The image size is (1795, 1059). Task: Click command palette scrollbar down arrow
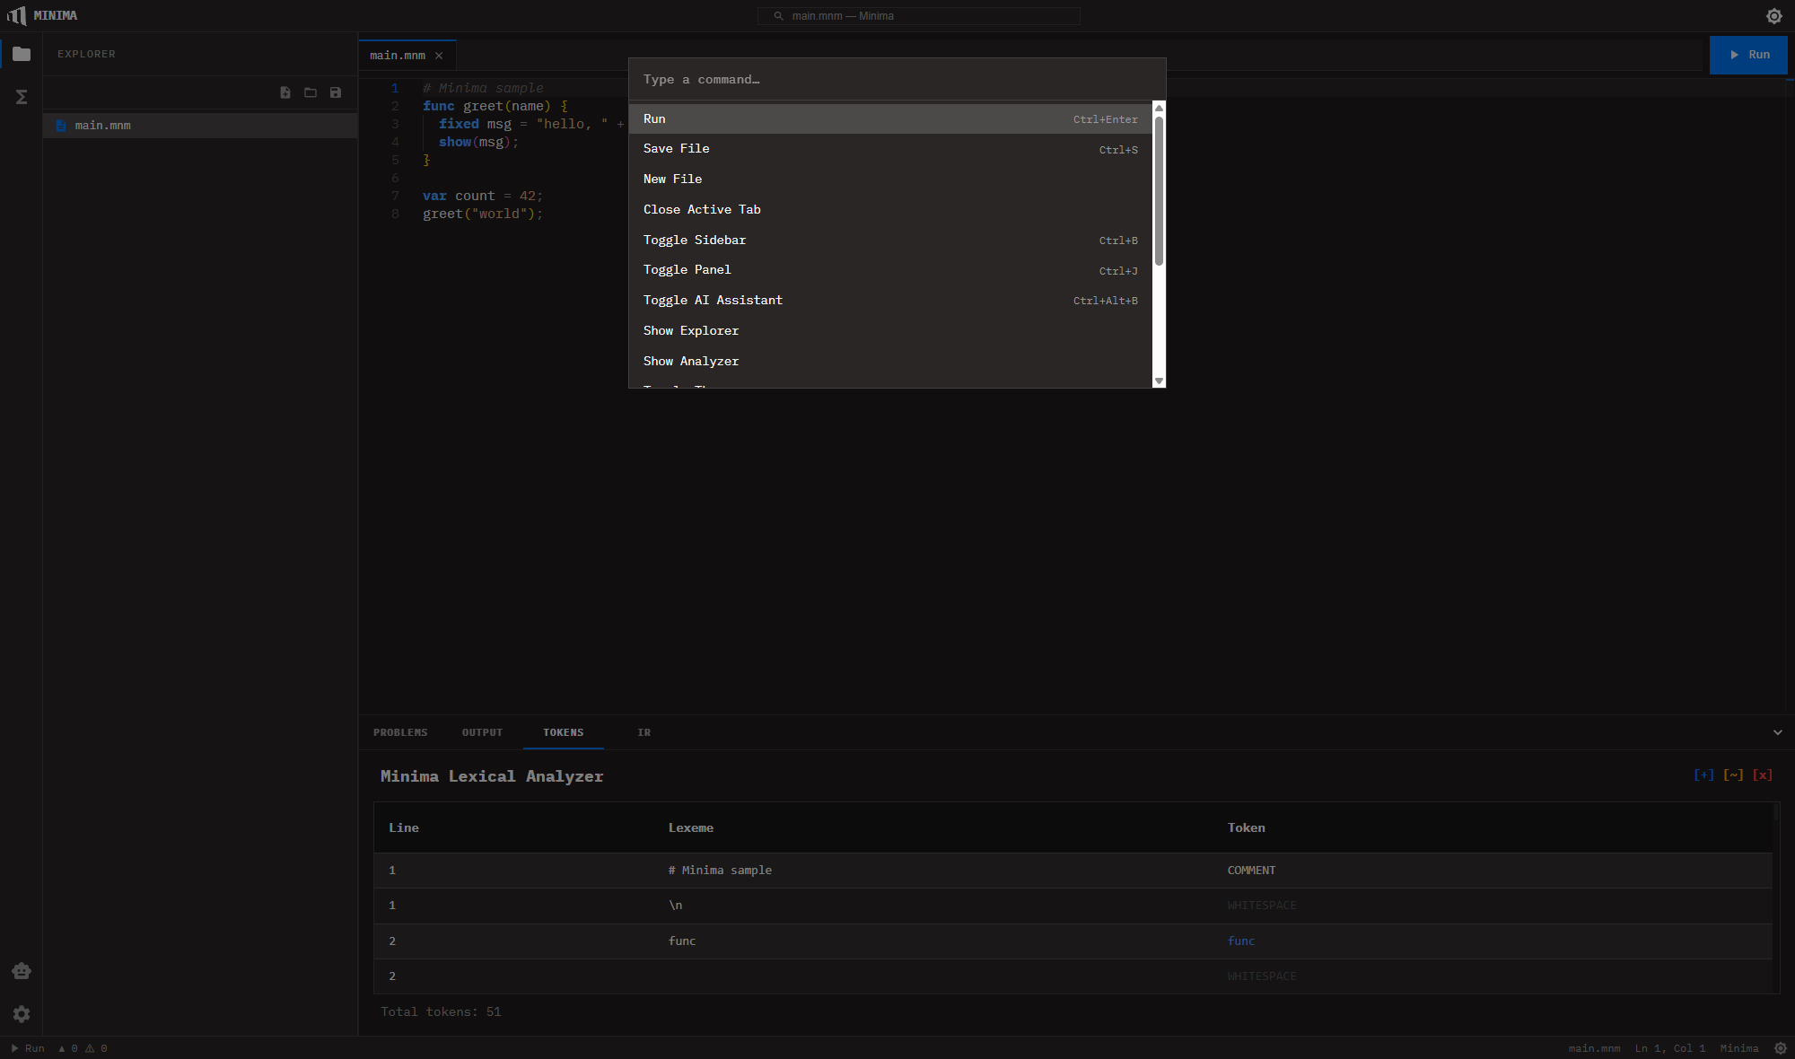(x=1159, y=381)
